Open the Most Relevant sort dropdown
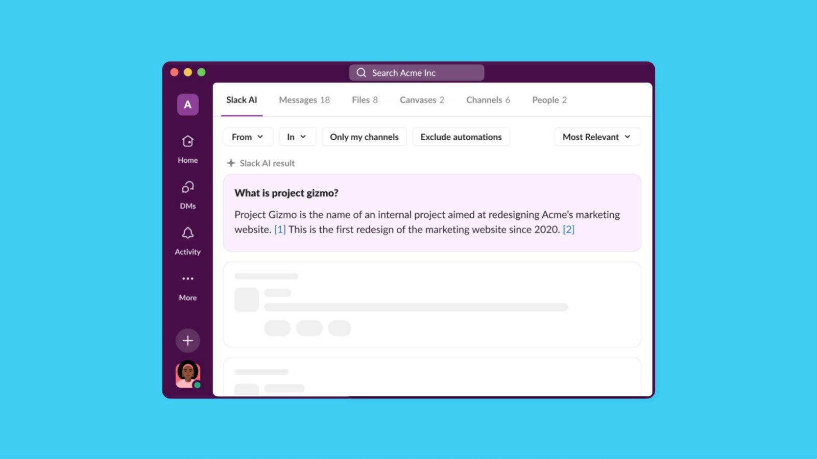 pyautogui.click(x=597, y=137)
